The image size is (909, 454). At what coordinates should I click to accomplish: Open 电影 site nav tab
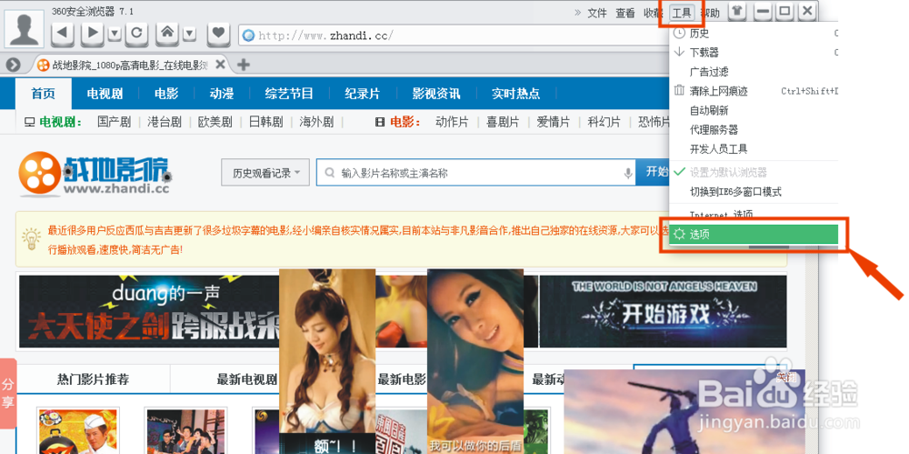(x=166, y=94)
